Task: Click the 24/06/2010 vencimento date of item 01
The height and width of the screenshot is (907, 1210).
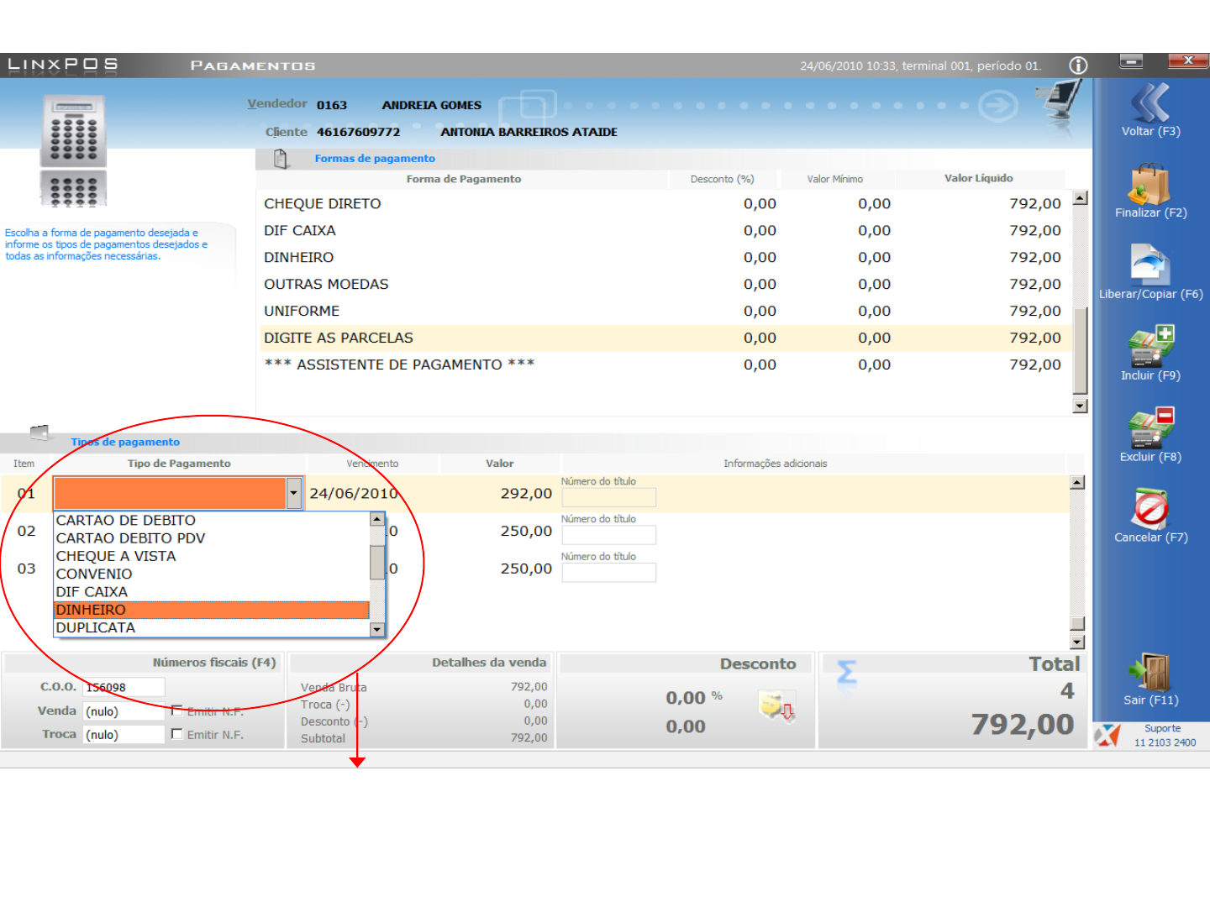Action: pos(353,493)
